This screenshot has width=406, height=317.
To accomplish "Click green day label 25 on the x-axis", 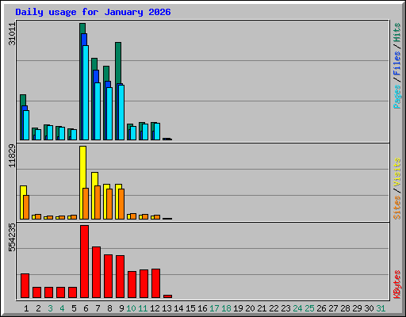I will click(x=309, y=308).
